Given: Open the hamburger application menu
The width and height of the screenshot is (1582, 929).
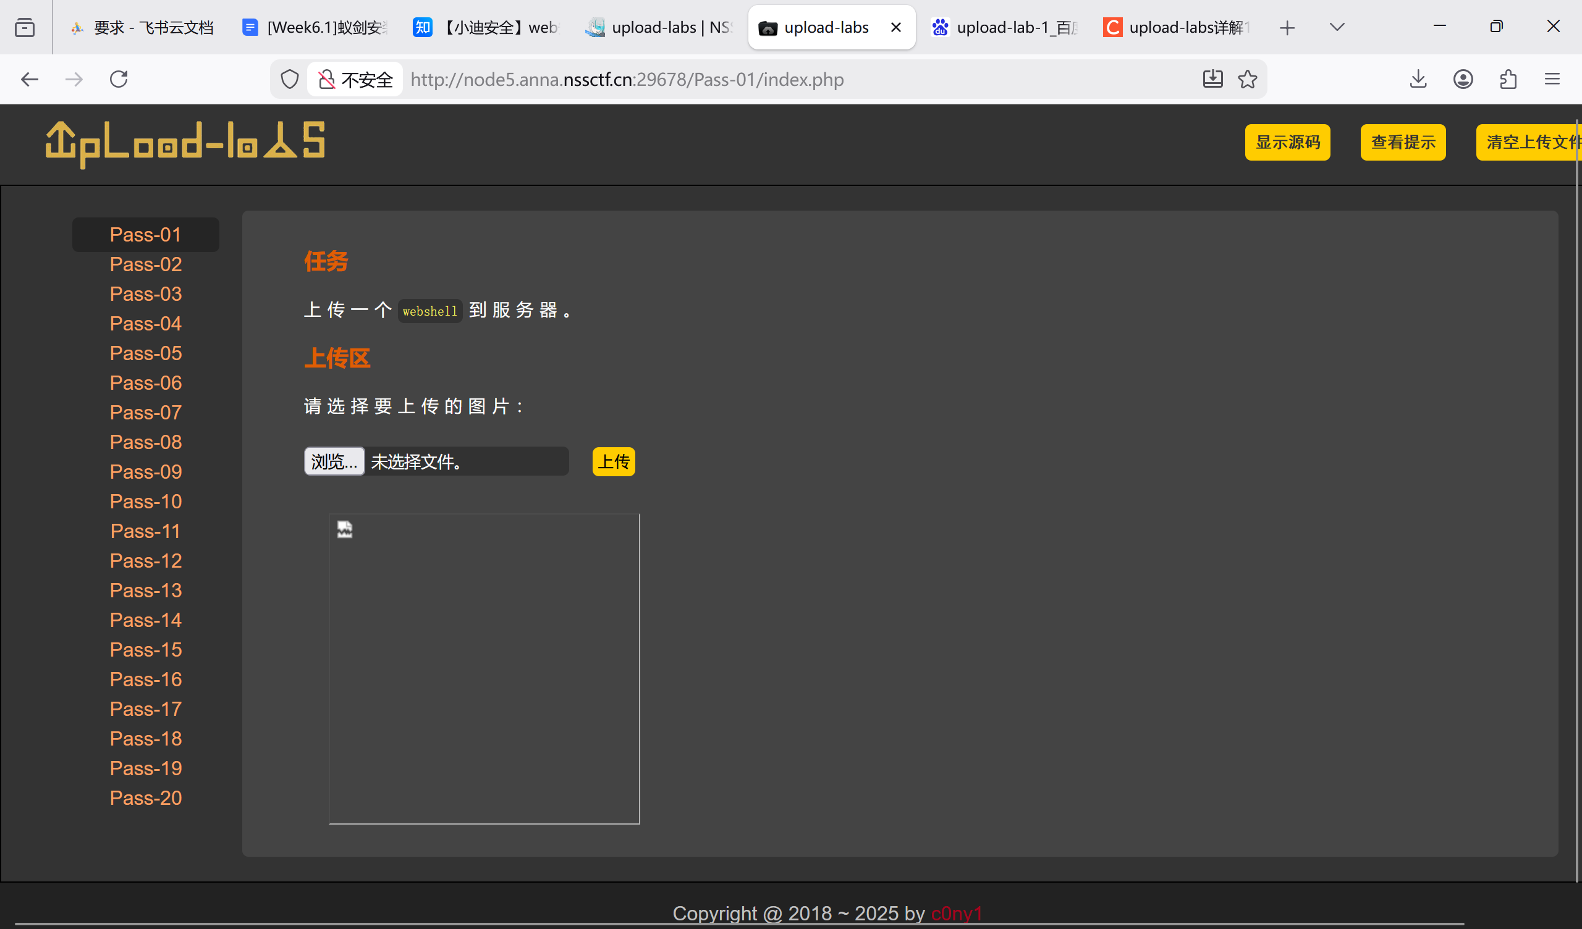Looking at the screenshot, I should [1552, 79].
